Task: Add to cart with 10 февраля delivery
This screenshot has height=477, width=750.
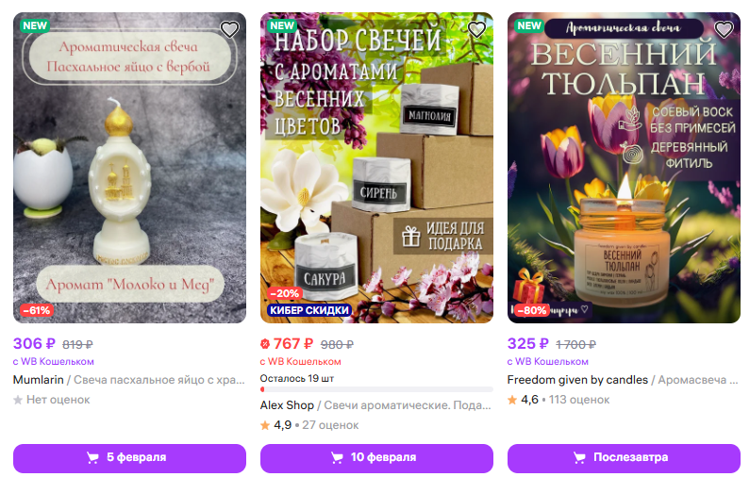Action: [x=376, y=458]
